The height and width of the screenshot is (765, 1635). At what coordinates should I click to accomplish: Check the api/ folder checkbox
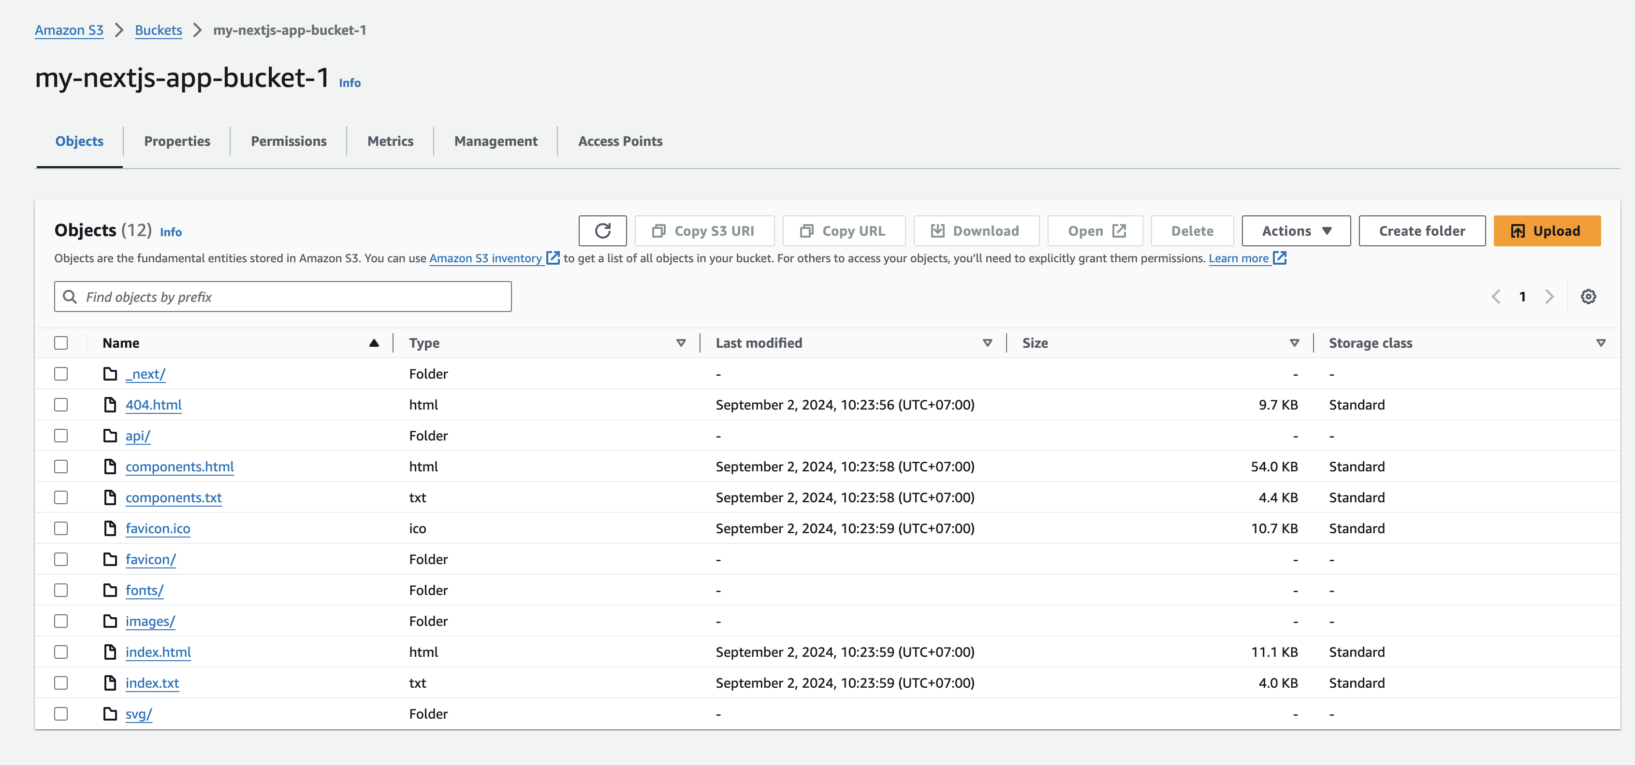(61, 436)
